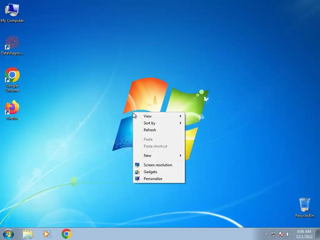Viewport: 320px width, 240px height.
Task: Click the Screen resolution monitor icon
Action: click(137, 165)
